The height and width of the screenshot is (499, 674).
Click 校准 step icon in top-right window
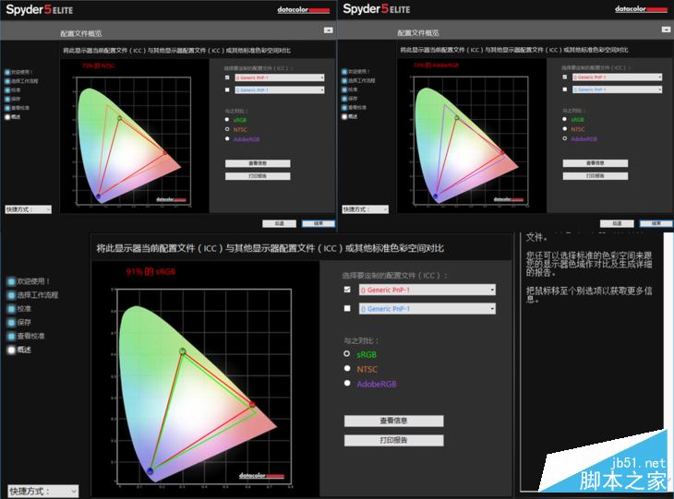point(344,89)
